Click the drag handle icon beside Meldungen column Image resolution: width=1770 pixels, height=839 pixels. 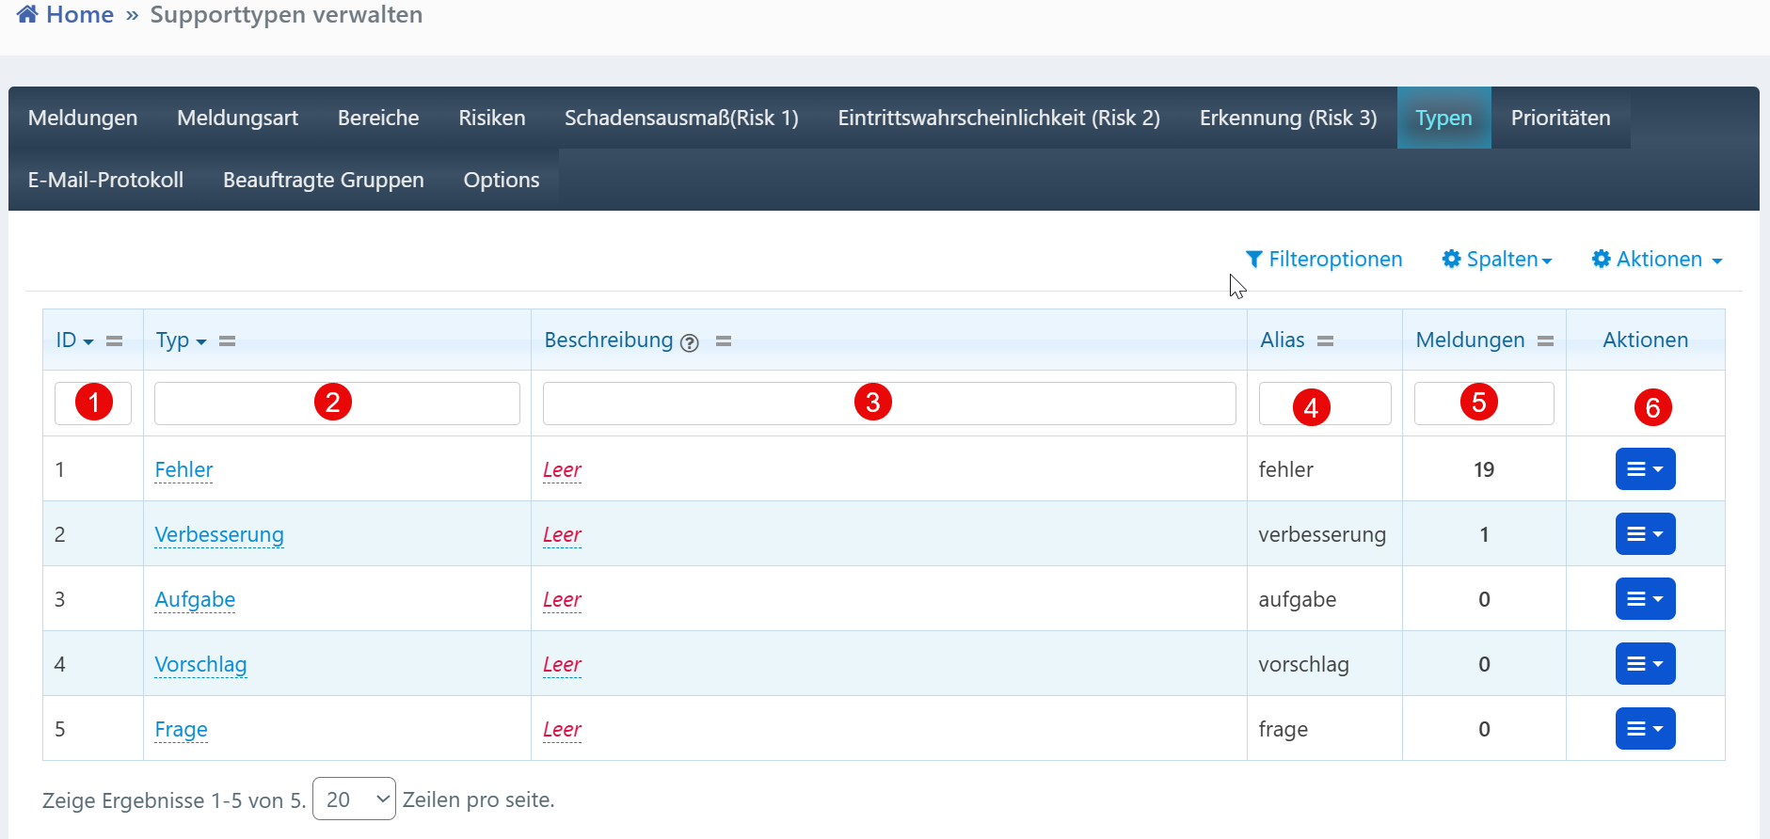(x=1545, y=341)
